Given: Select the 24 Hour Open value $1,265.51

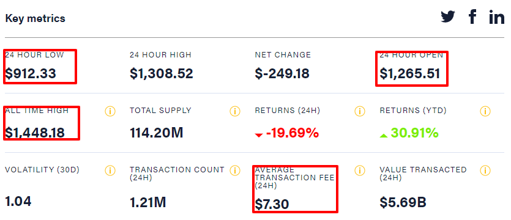Looking at the screenshot, I should coord(410,73).
